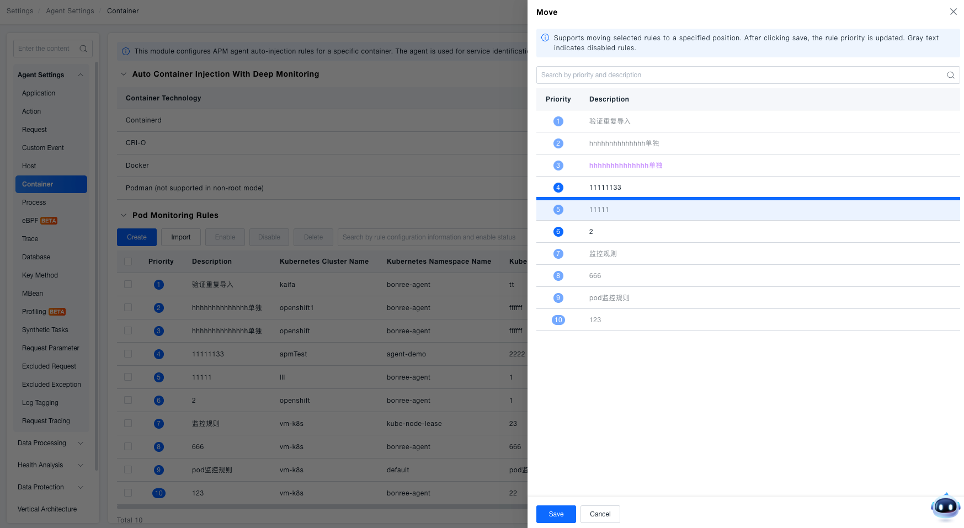Image resolution: width=964 pixels, height=528 pixels.
Task: Select the priority 10 badge in the Move list
Action: (x=558, y=320)
